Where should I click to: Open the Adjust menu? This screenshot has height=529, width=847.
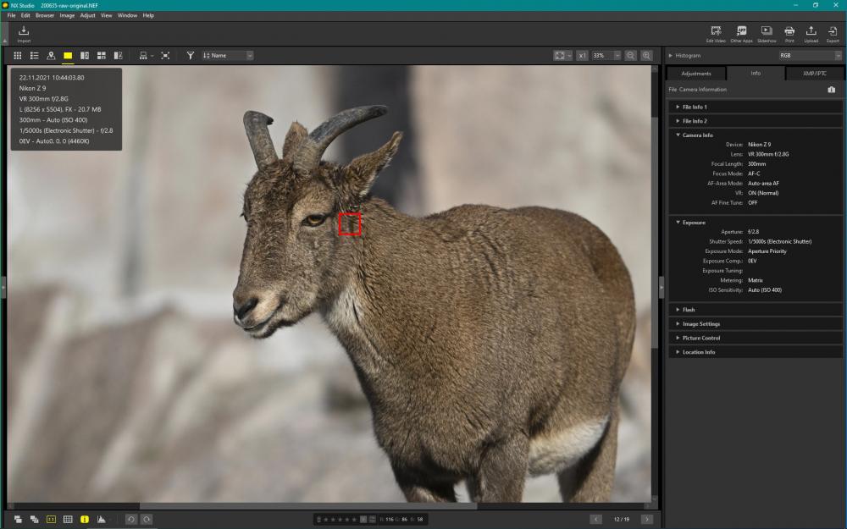87,15
